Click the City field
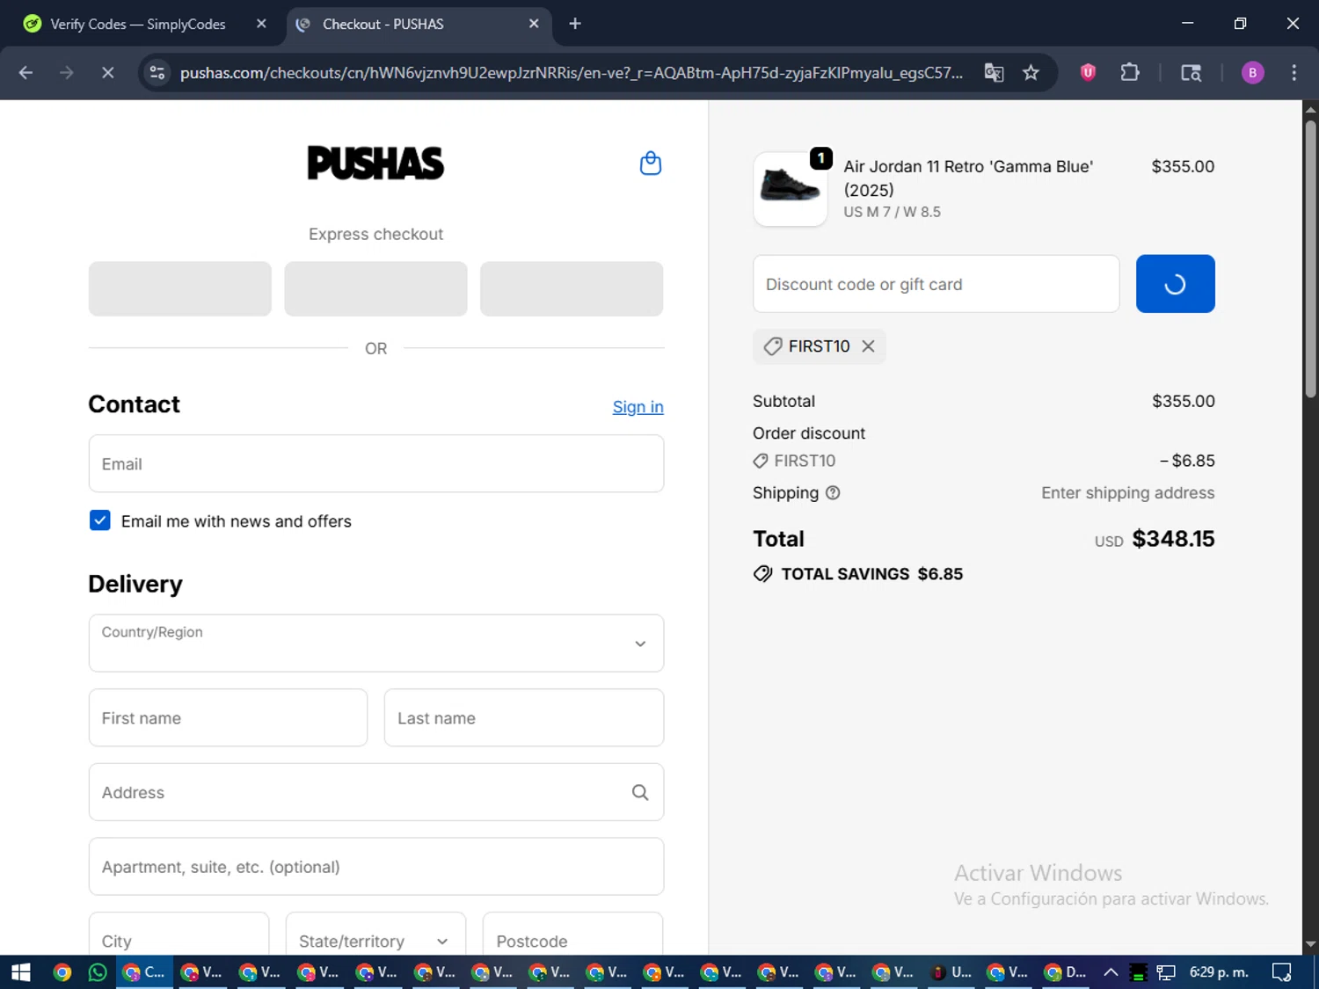This screenshot has width=1319, height=989. point(179,934)
